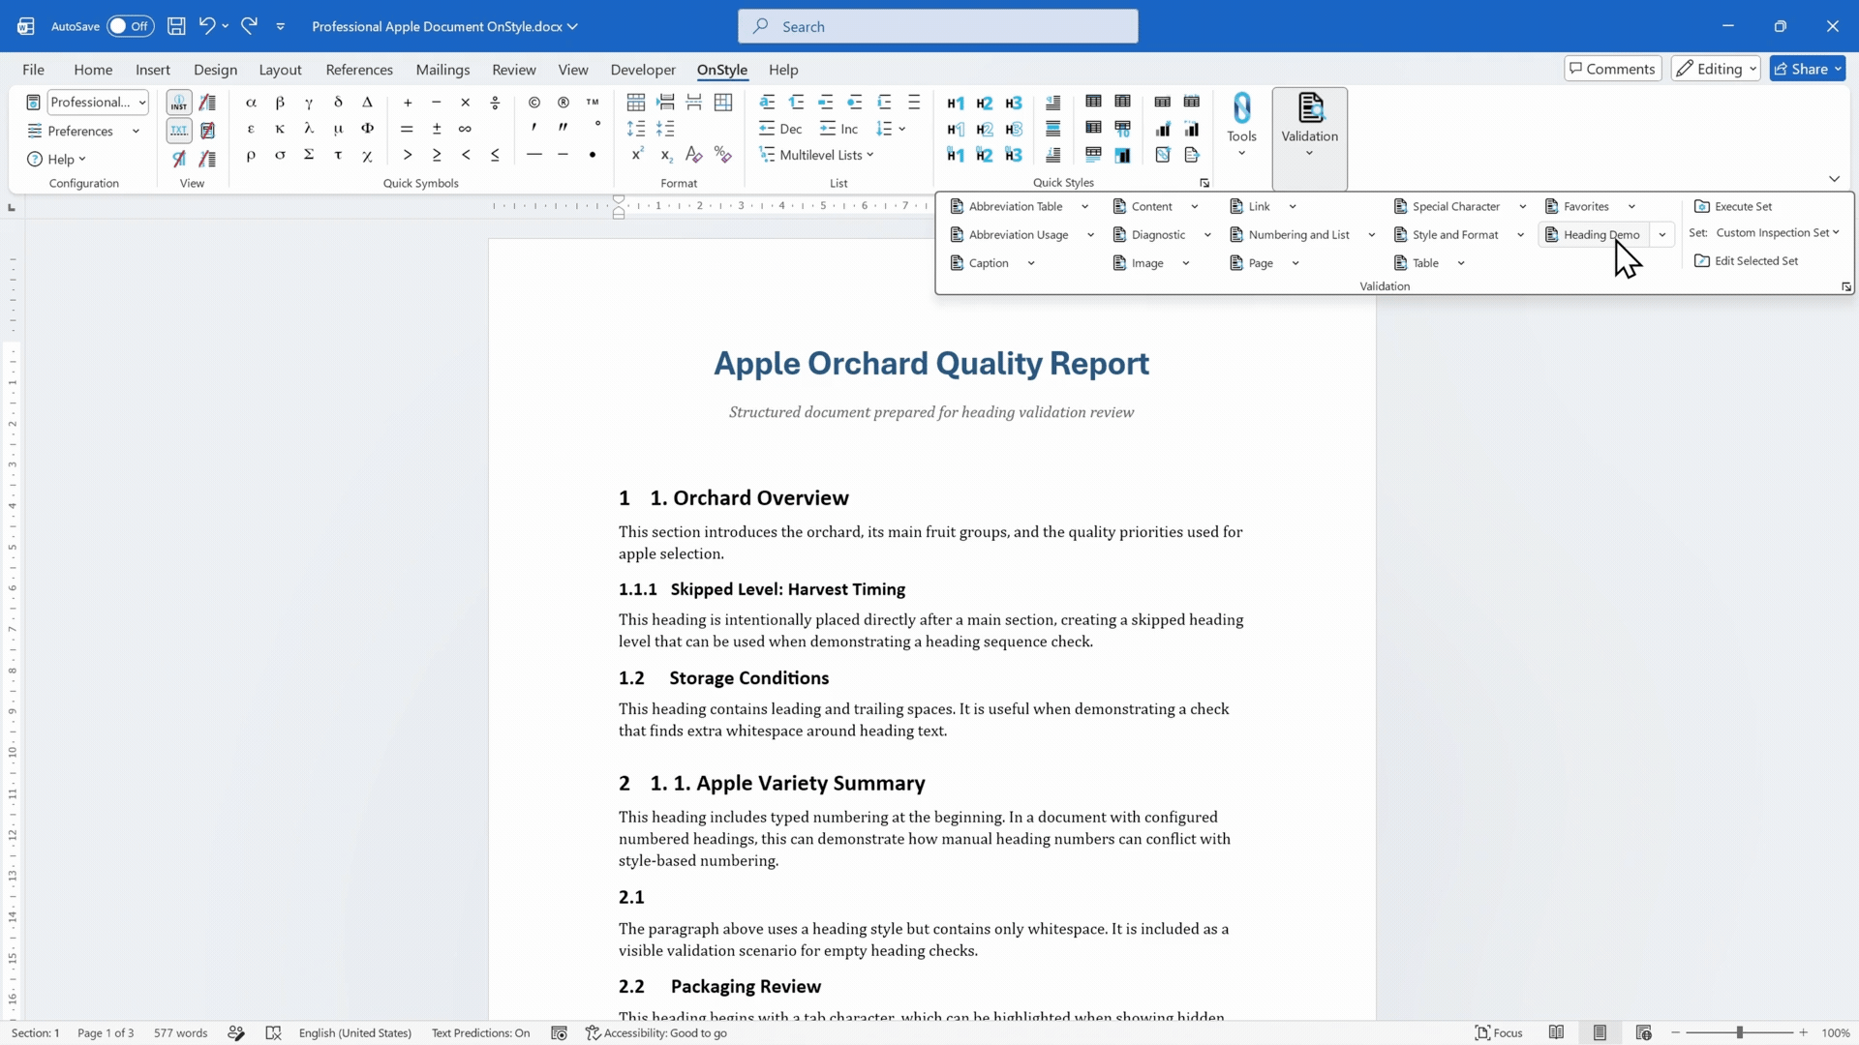Screen dimensions: 1859x1045
Task: Click the zoom in plus button
Action: click(x=1804, y=1032)
